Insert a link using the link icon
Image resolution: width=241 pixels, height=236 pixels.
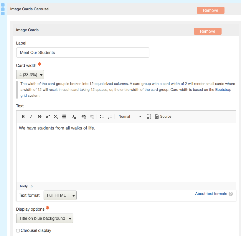tap(84, 116)
